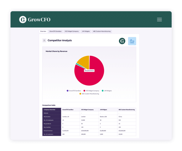Screen dimensions: 182x151
Task: Click the 'ABC Custom Manufacturing' column header in table
Action: [127, 109]
